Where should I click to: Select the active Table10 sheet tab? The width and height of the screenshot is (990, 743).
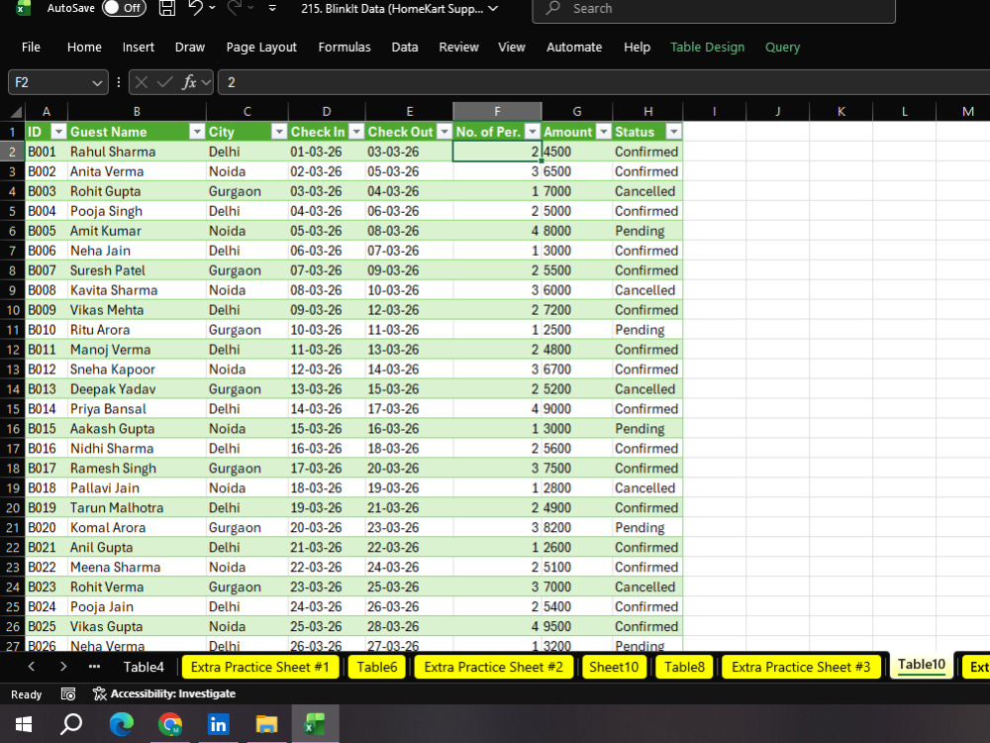tap(921, 666)
